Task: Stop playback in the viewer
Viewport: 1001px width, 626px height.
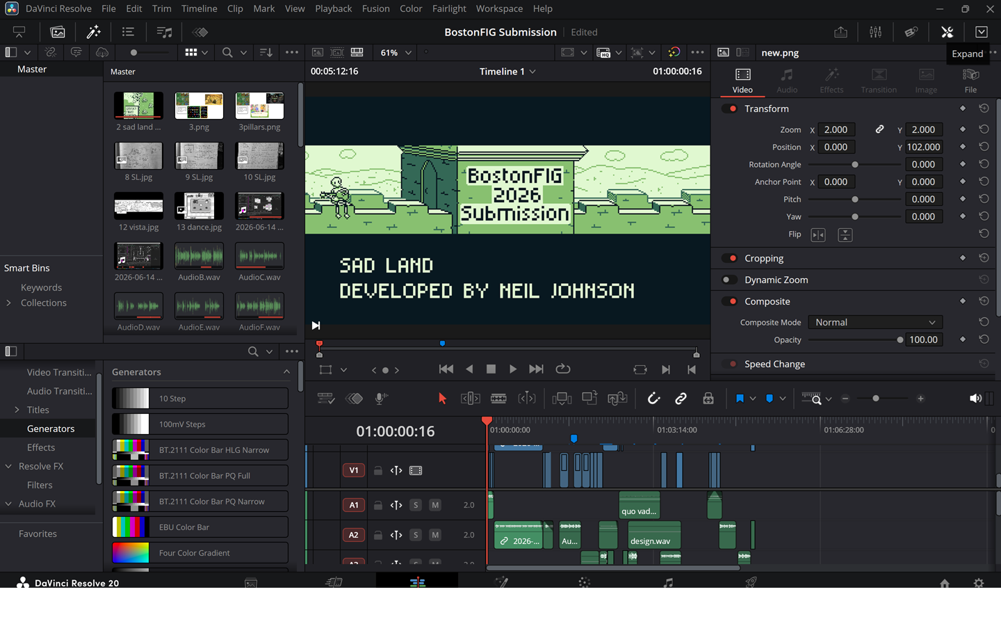Action: (x=491, y=369)
